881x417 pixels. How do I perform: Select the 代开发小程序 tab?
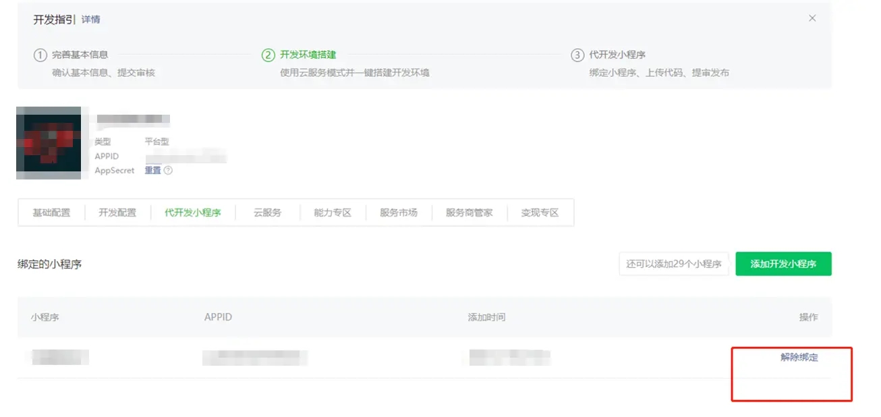(192, 213)
